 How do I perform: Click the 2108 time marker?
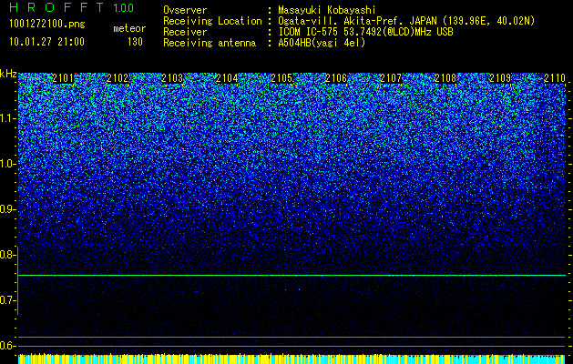(445, 78)
